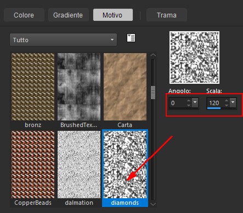This screenshot has width=243, height=213.
Task: Click the pattern list scroll down arrow
Action: click(x=153, y=204)
